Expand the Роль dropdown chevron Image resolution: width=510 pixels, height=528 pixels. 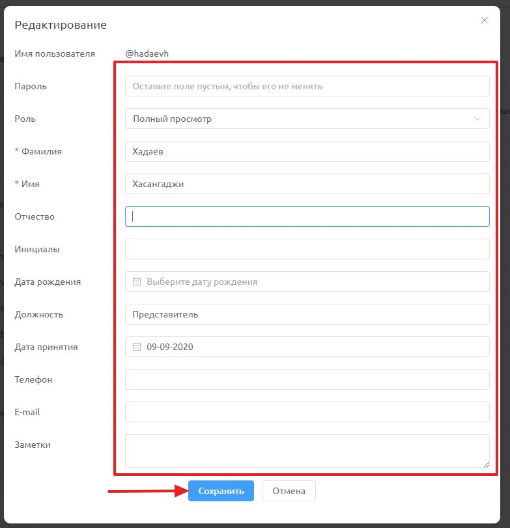point(477,119)
